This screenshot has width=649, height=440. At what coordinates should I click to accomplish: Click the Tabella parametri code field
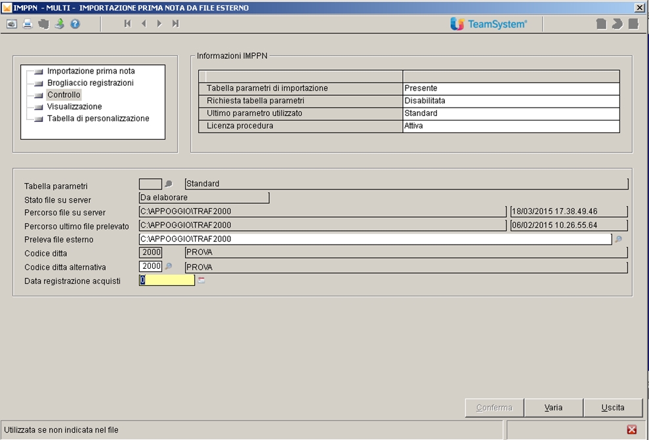[150, 184]
